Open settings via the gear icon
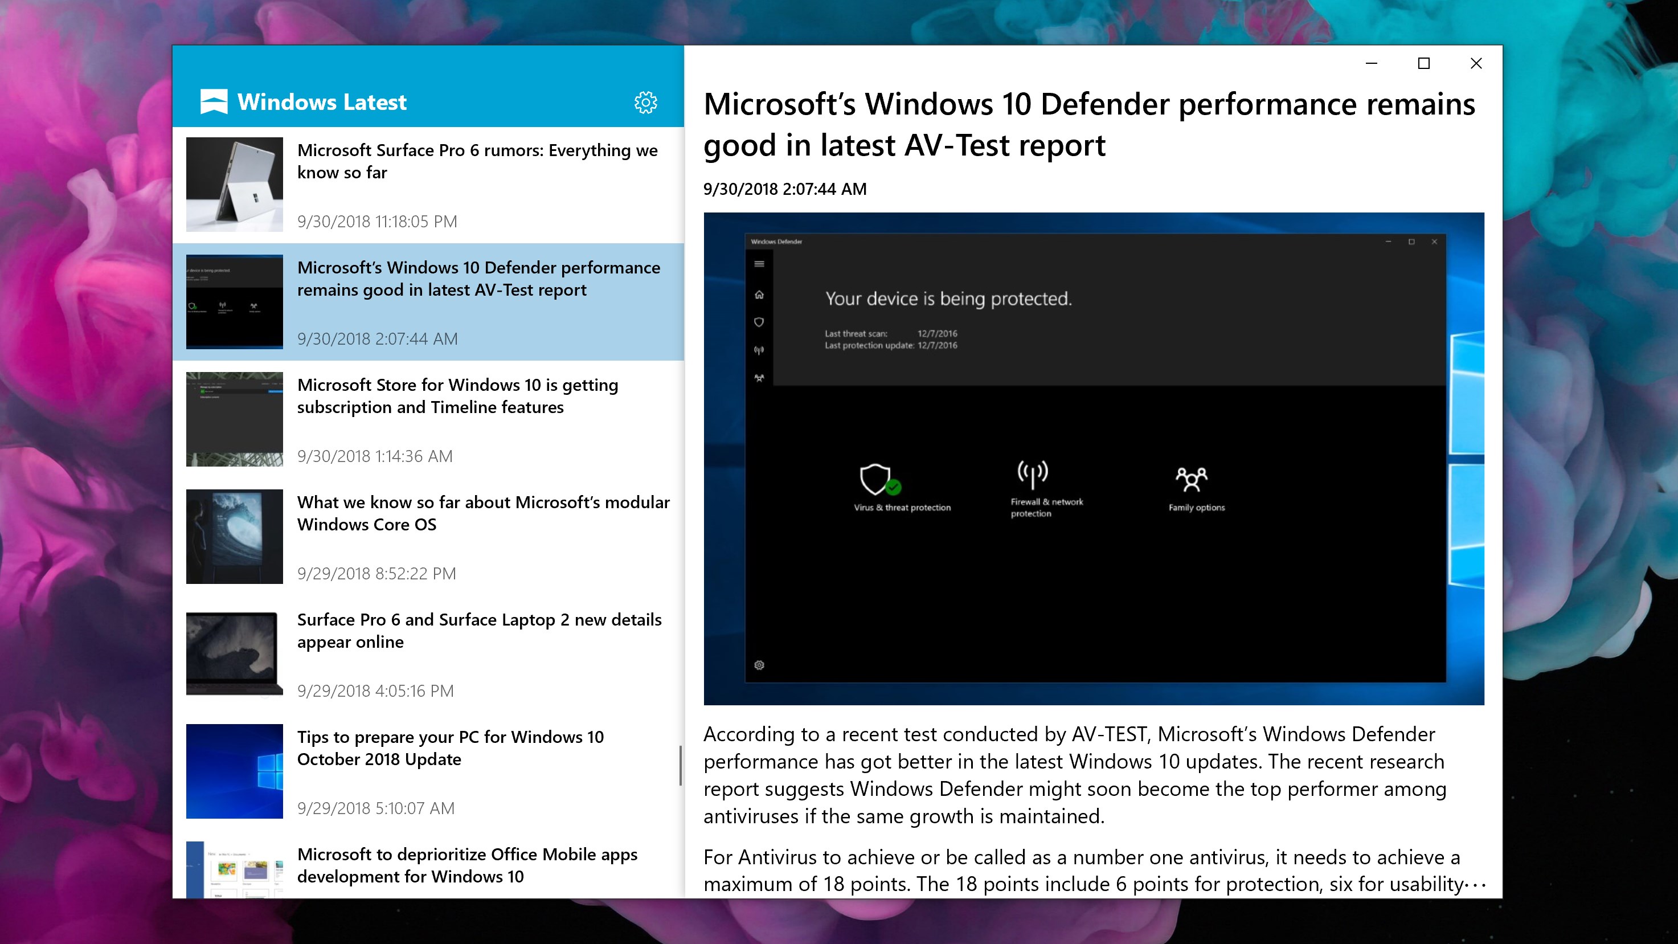Screen dimensions: 1678x944 pos(645,103)
